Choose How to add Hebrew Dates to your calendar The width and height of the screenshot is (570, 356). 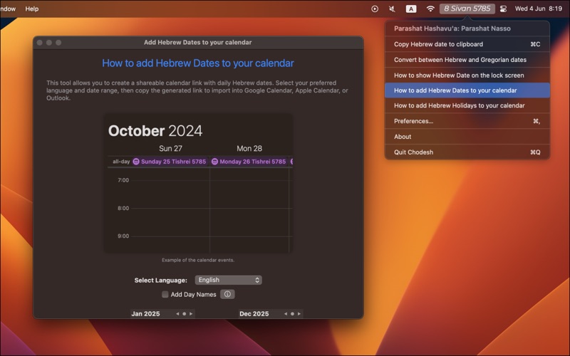coord(467,90)
